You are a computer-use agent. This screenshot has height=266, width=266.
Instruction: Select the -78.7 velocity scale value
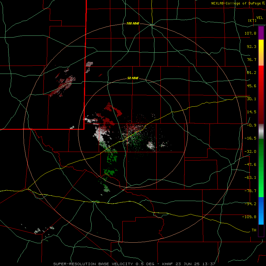tap(250, 191)
